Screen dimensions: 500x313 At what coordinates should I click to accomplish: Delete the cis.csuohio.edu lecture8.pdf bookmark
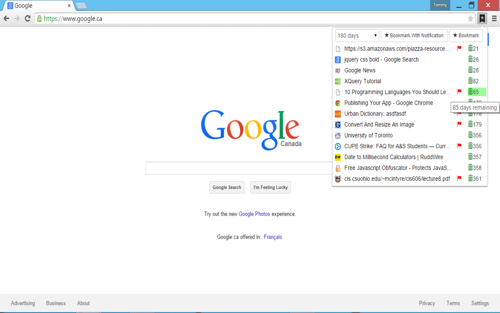(470, 178)
